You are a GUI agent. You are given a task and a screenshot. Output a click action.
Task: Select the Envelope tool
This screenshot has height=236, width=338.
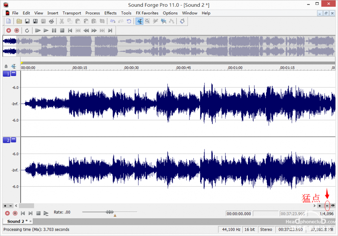point(171,21)
